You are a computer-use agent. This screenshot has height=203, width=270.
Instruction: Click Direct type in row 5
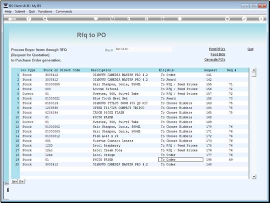point(28,93)
